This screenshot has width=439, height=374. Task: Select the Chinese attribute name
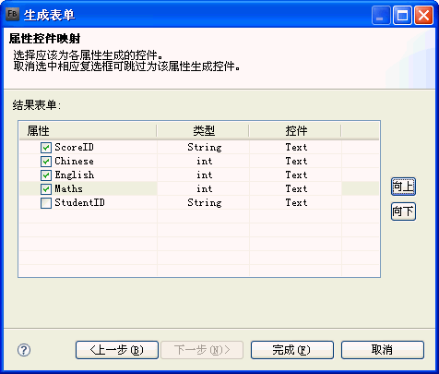pos(74,161)
